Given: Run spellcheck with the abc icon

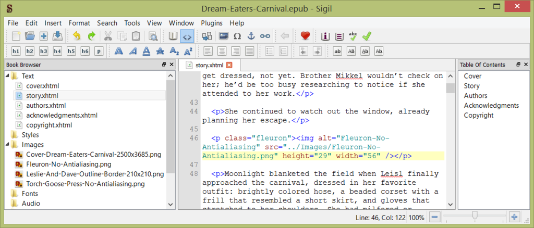Looking at the screenshot, I should click(353, 36).
